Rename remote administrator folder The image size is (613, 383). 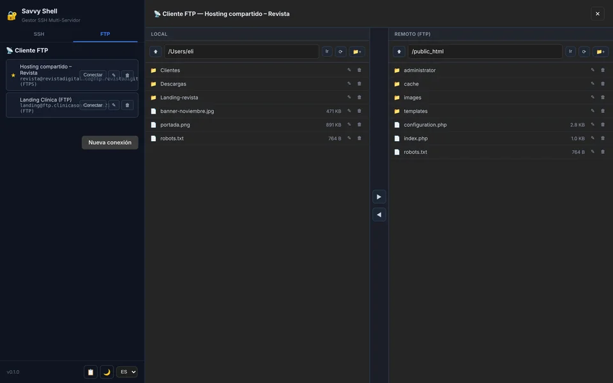click(x=593, y=70)
